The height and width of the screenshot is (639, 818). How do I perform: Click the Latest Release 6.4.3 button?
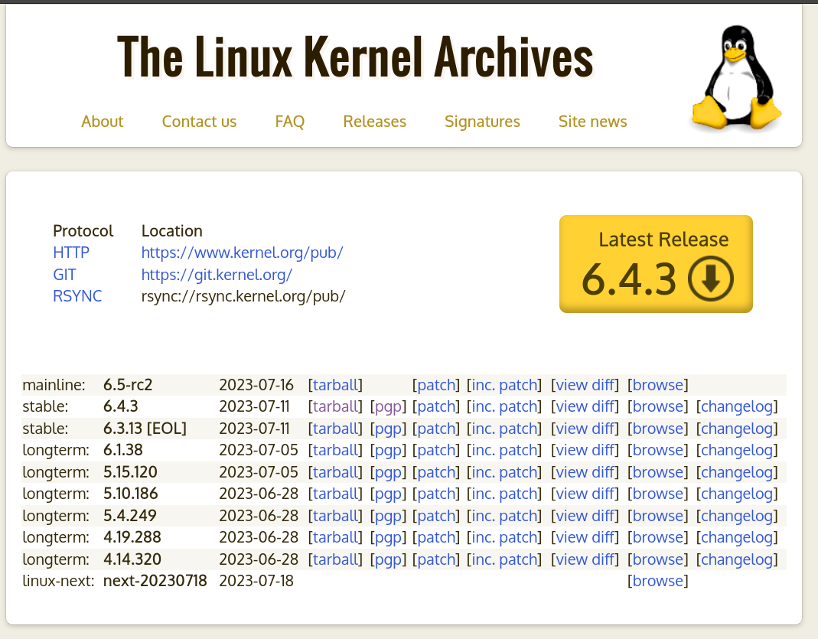coord(656,264)
